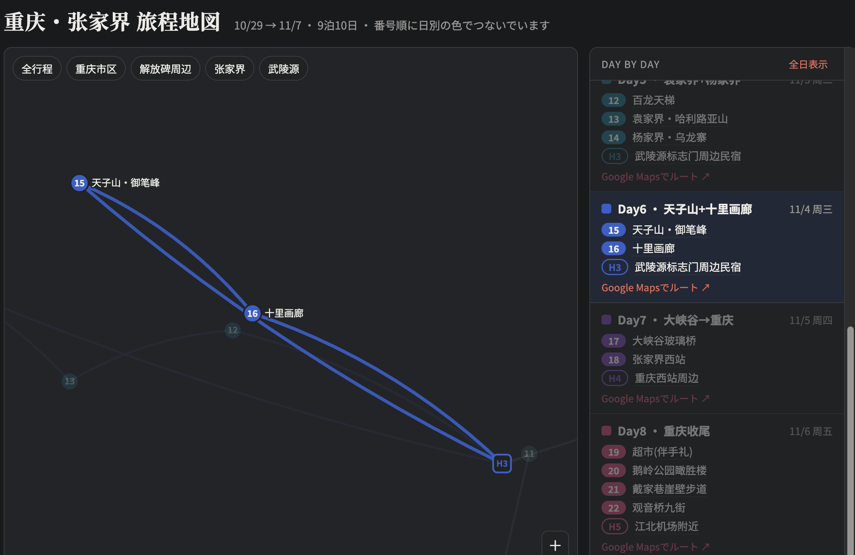
Task: Select Day7 大峡谷→重庆 header
Action: point(717,320)
